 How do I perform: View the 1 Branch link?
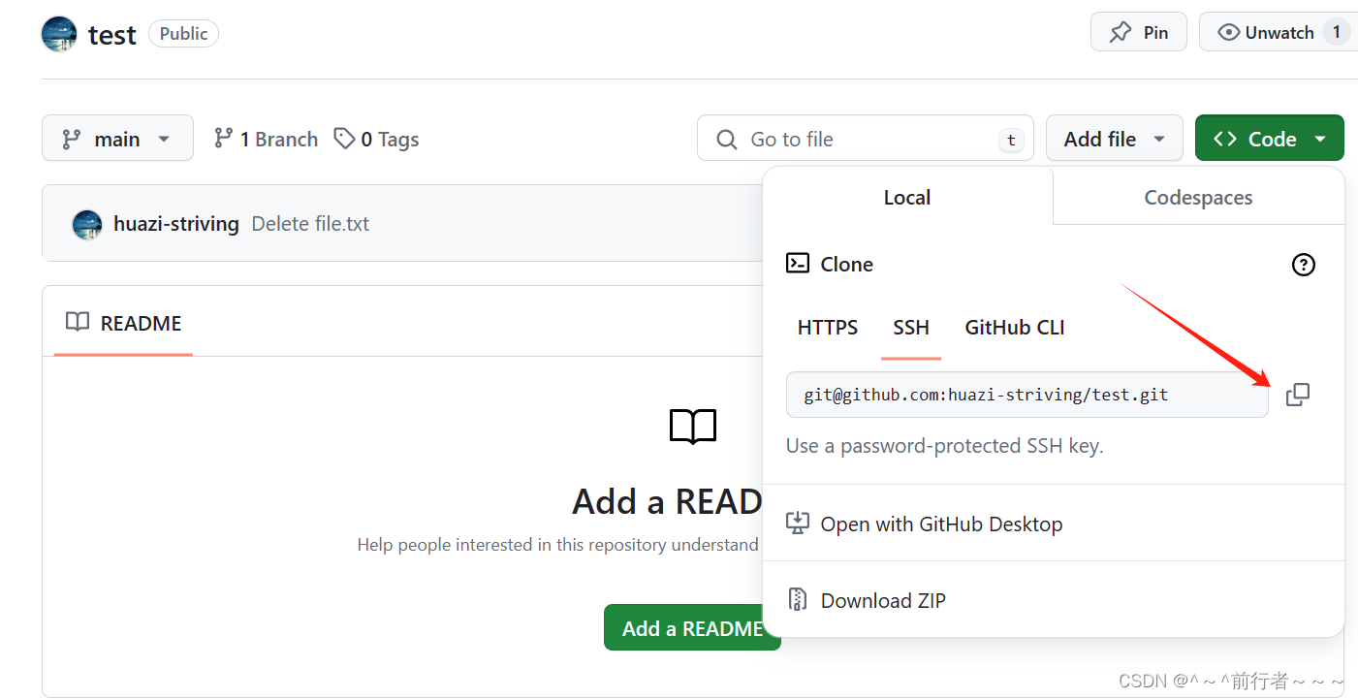point(266,140)
